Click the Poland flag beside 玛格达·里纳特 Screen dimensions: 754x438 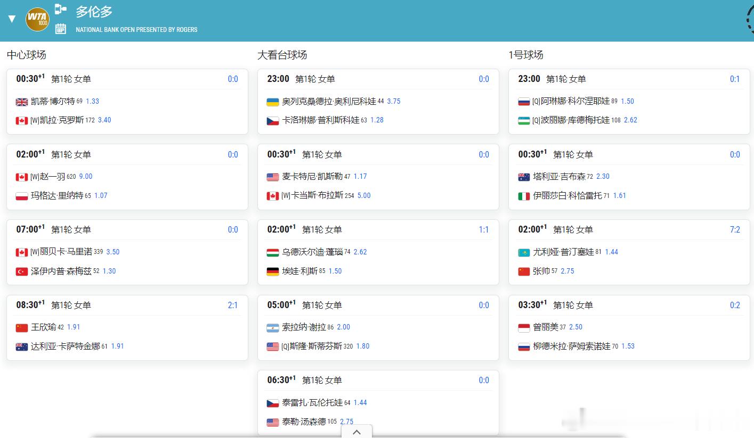point(22,196)
